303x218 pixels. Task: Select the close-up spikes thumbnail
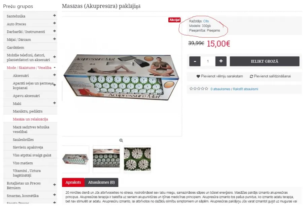(137, 159)
